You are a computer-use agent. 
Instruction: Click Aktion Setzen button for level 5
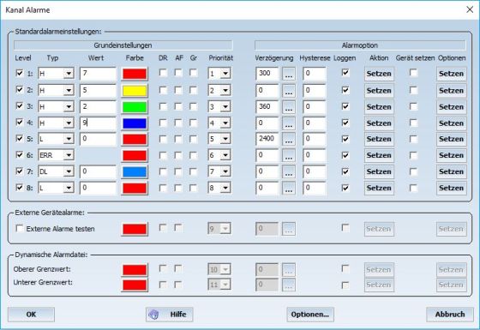point(379,139)
